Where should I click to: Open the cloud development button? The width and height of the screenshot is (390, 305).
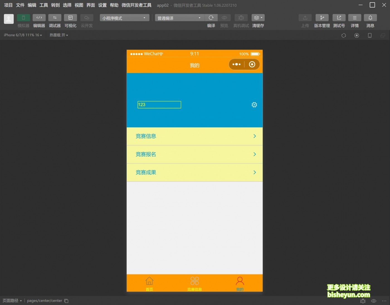tap(87, 18)
